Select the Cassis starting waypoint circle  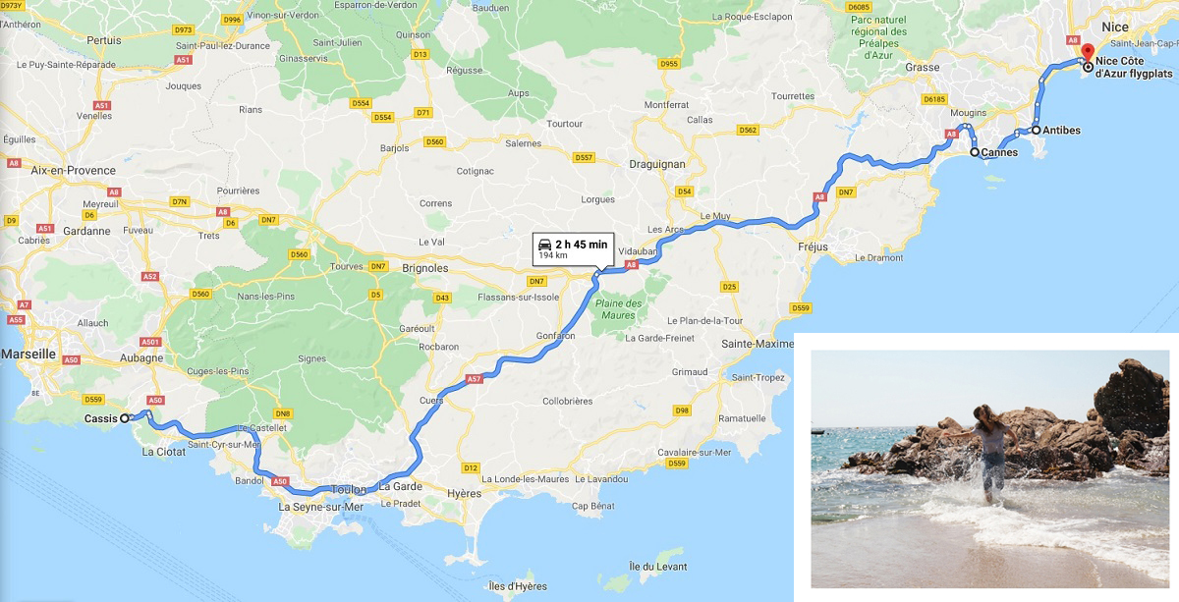click(125, 418)
